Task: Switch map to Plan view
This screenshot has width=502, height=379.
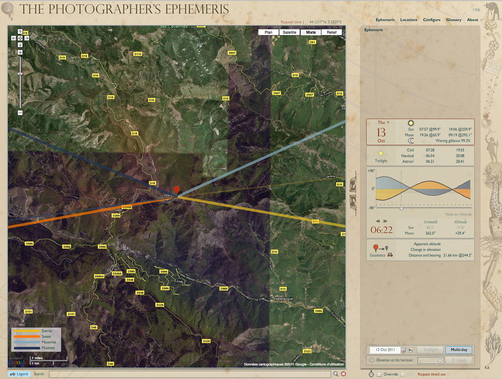Action: click(x=269, y=32)
